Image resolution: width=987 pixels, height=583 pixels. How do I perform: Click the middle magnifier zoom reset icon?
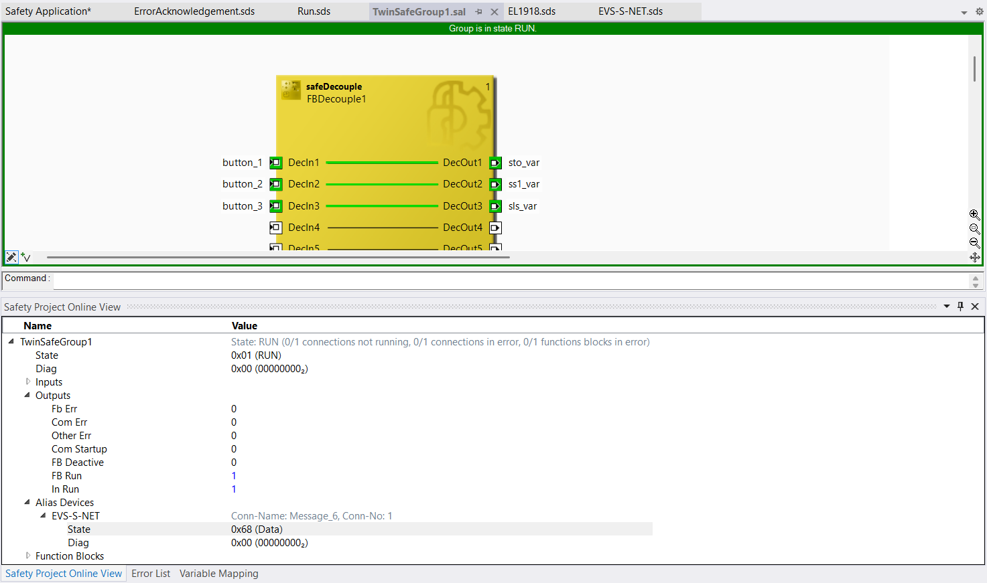(x=974, y=229)
